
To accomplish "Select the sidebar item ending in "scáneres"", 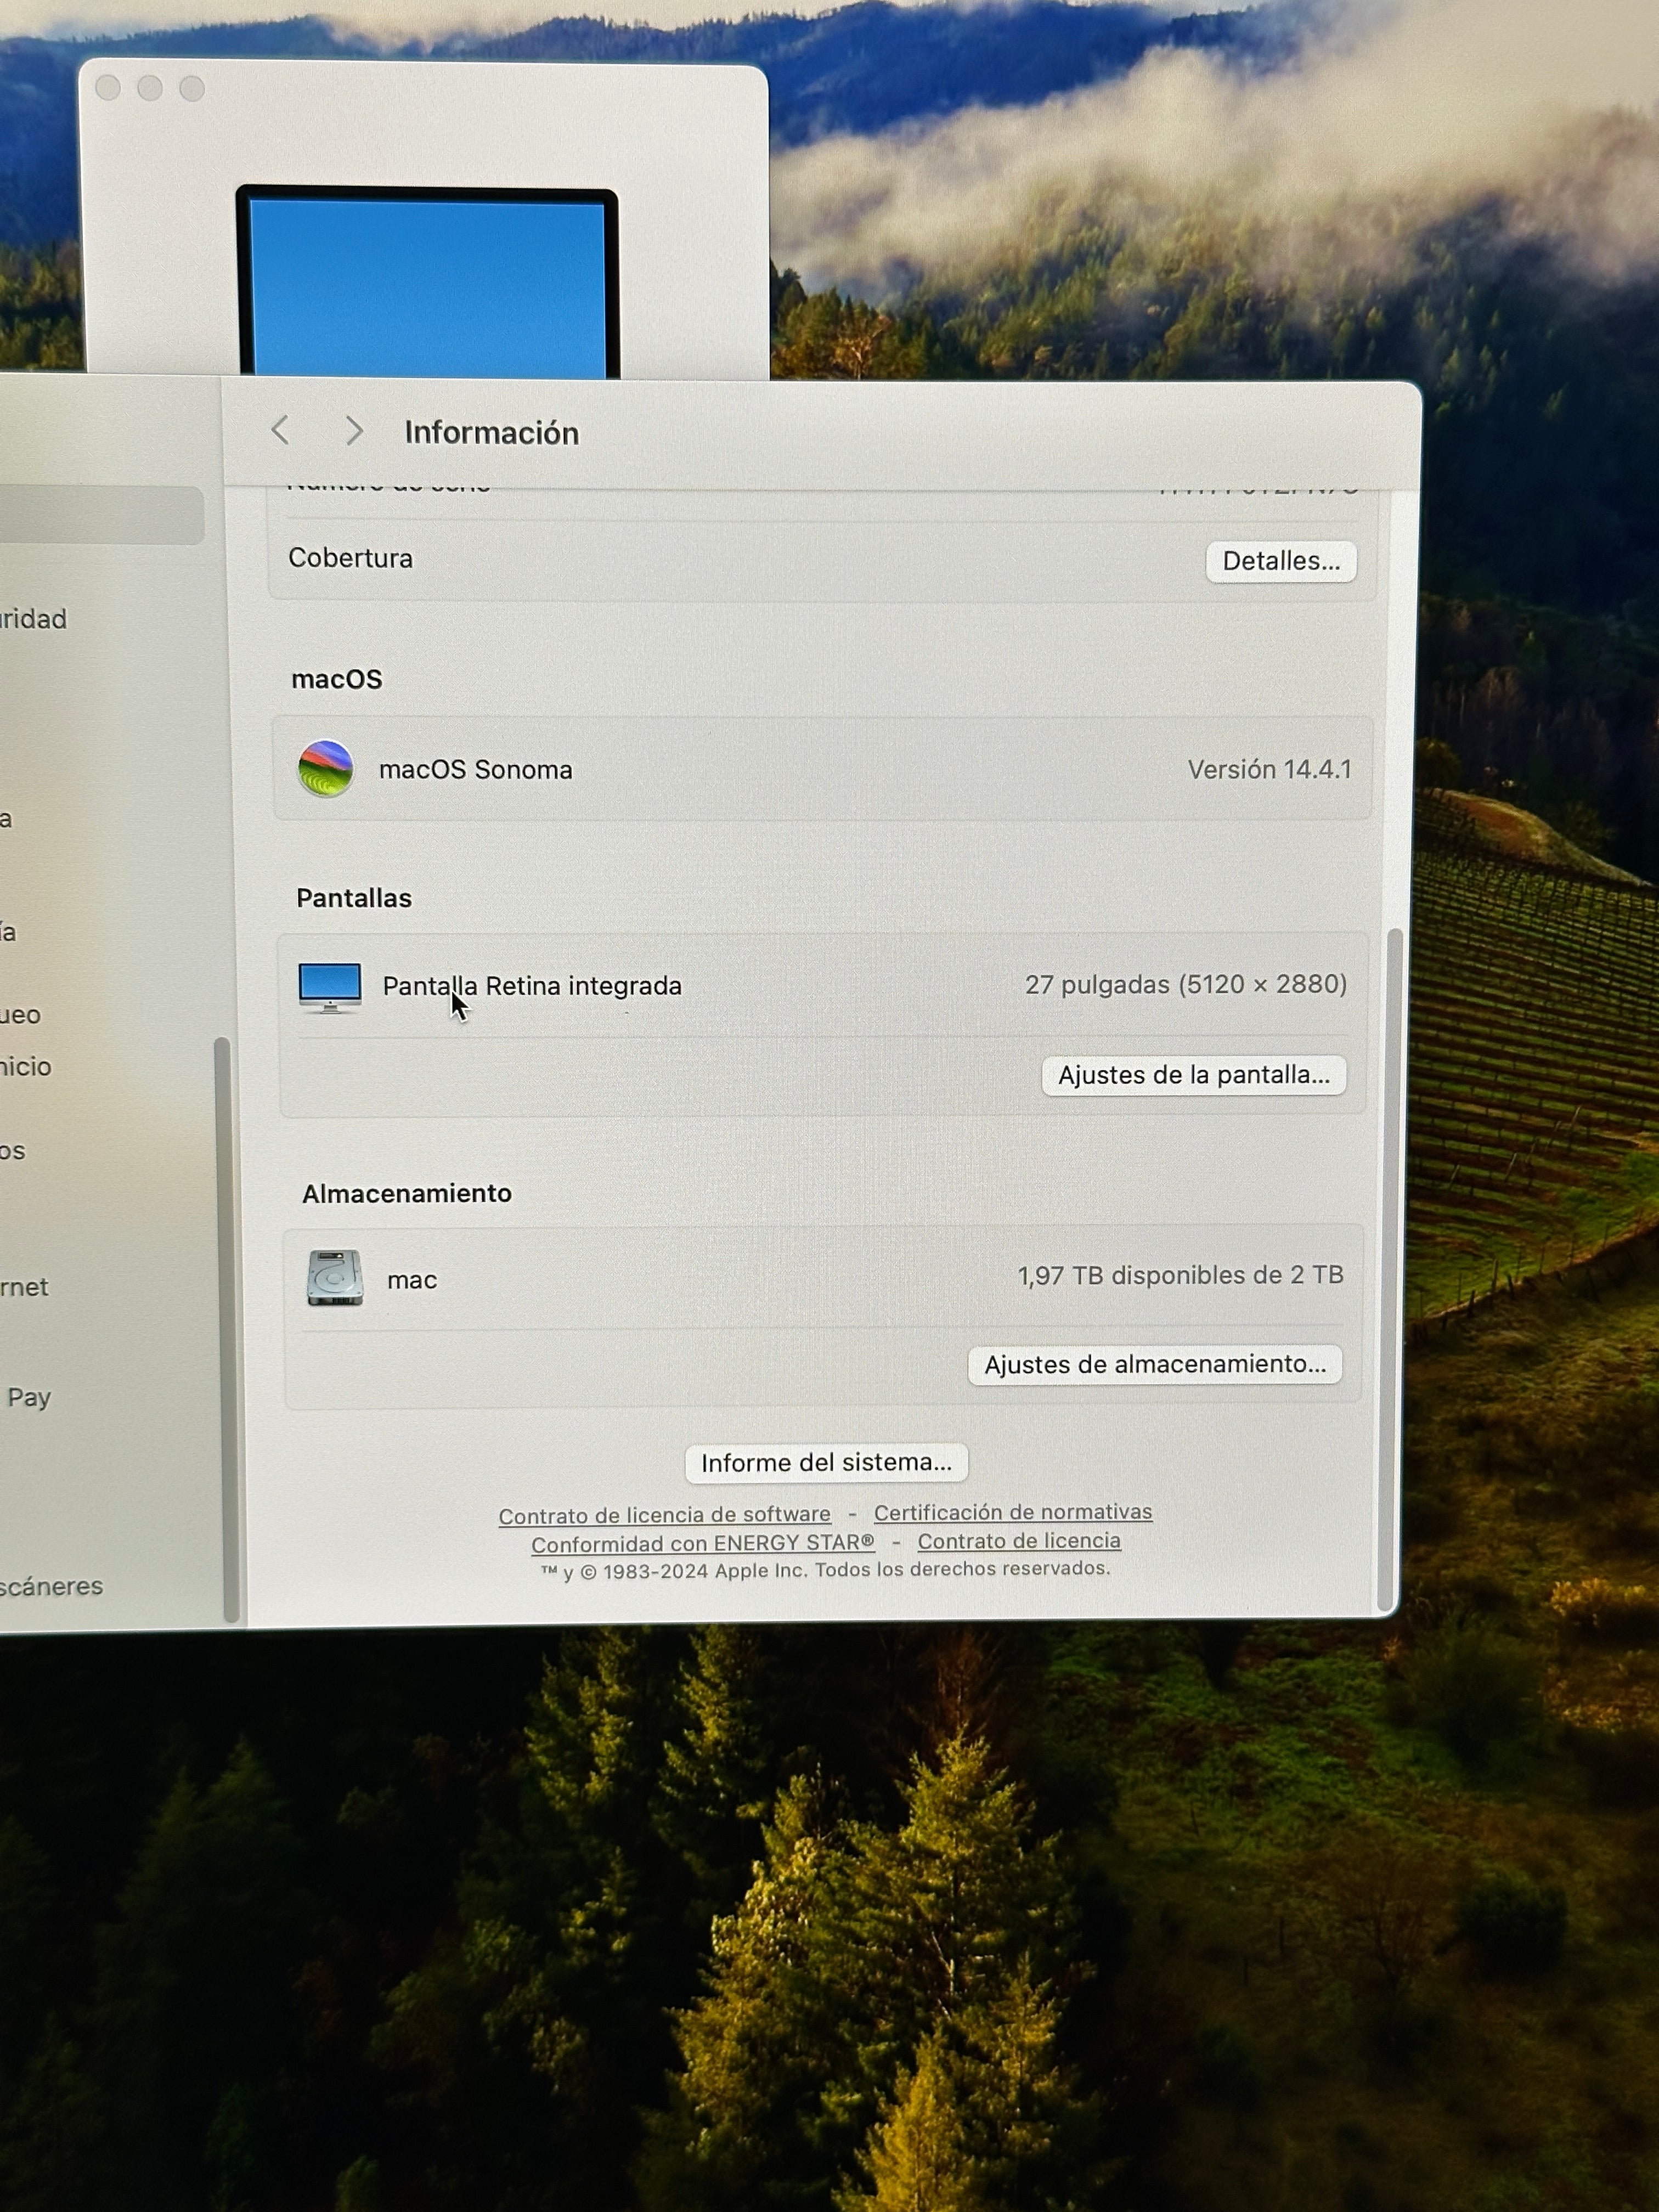I will [x=51, y=1586].
